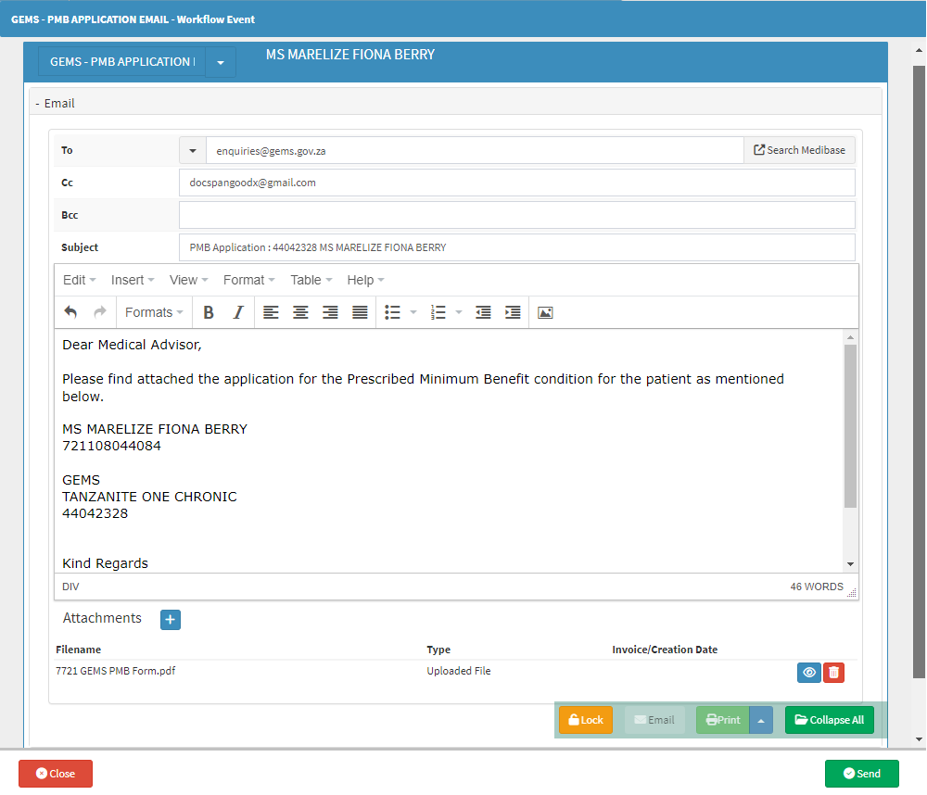Click the greyed Email button
927x795 pixels.
[x=654, y=720]
